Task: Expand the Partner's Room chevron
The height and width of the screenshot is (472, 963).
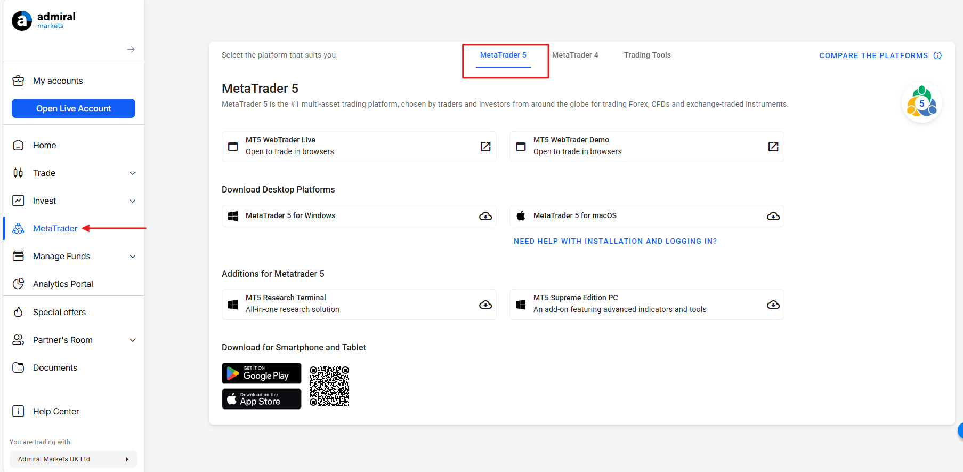Action: tap(133, 340)
